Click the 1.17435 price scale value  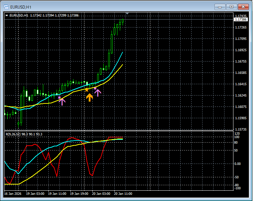click(241, 16)
